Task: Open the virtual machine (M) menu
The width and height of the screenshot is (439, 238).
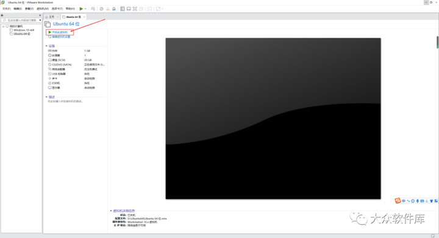Action: (x=43, y=9)
